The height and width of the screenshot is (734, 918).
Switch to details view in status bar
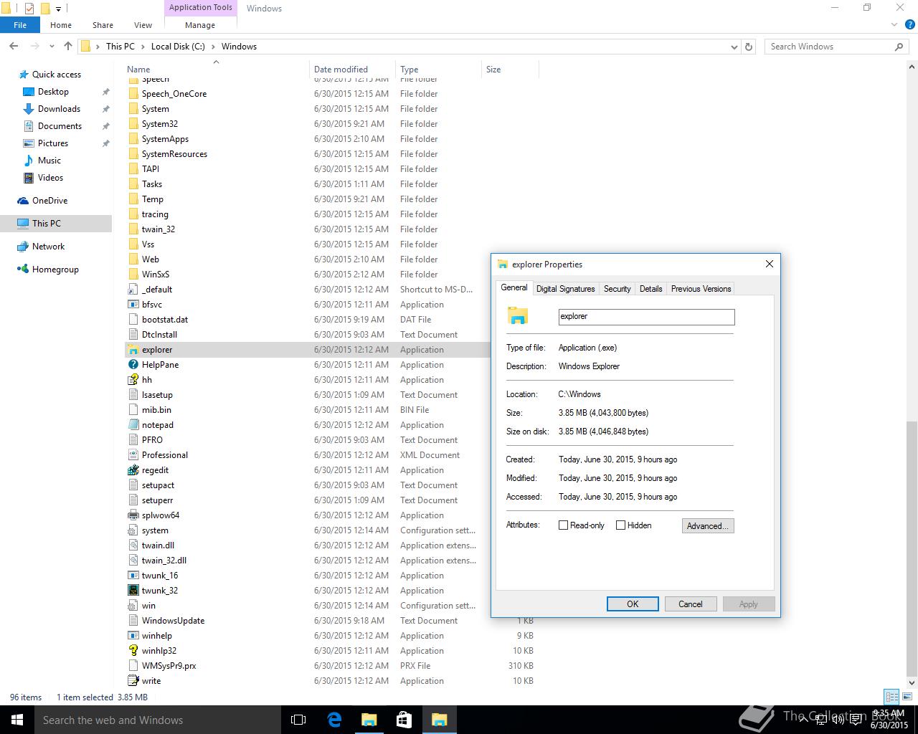pyautogui.click(x=891, y=697)
